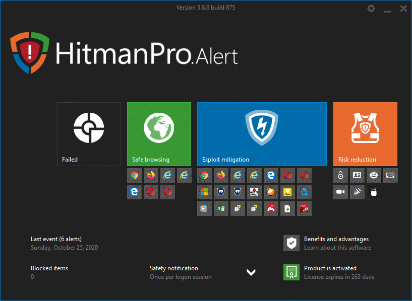This screenshot has height=301, width=412.
Task: Click the document with green arrow icon
Action: (x=287, y=209)
